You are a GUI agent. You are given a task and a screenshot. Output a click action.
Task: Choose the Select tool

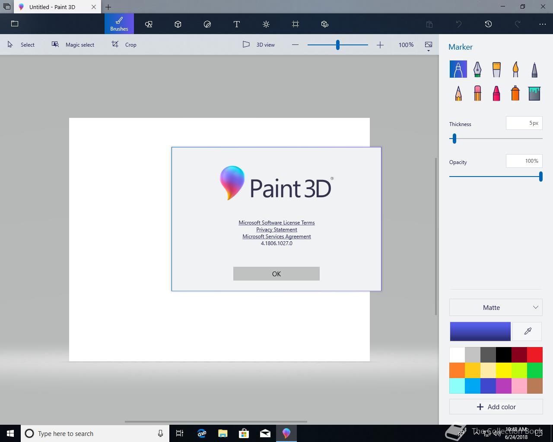click(x=21, y=44)
